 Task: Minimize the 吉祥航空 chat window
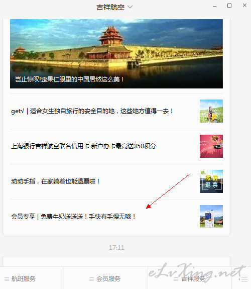click(214, 6)
